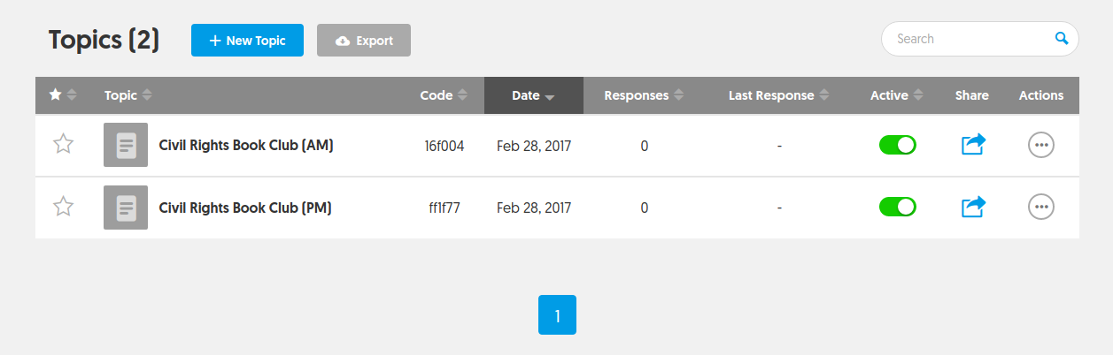This screenshot has width=1113, height=355.
Task: Click the Export button
Action: tap(364, 41)
